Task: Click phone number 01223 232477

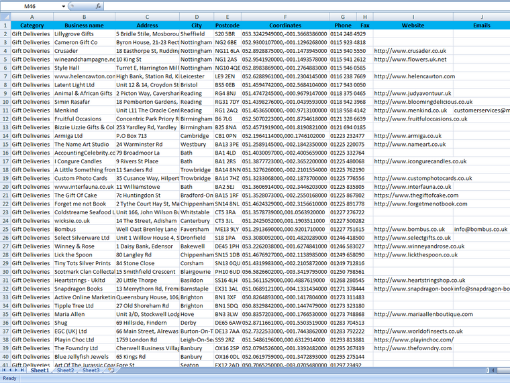Action: [x=347, y=136]
